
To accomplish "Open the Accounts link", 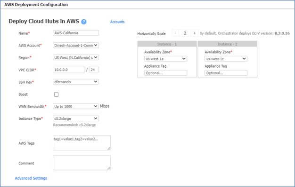I will tap(117, 22).
